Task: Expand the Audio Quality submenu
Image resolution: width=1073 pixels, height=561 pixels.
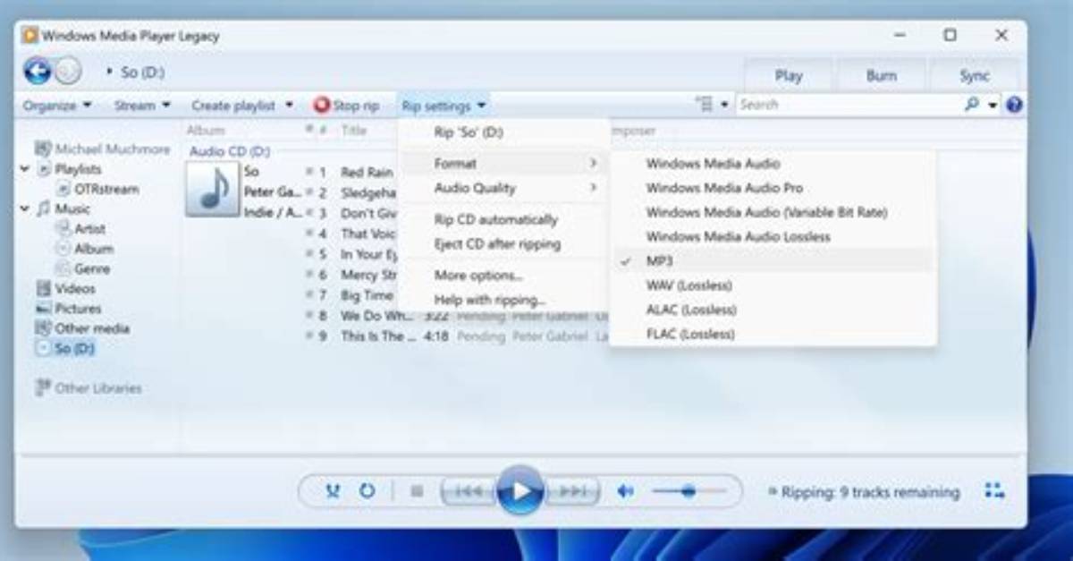Action: pos(504,188)
